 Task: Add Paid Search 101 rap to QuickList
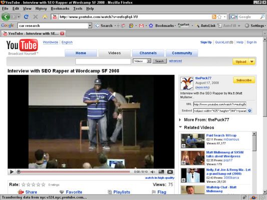(183, 146)
